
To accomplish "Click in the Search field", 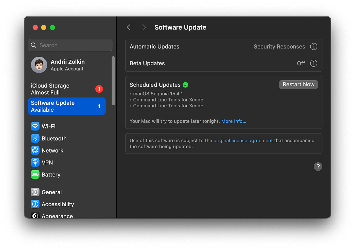I will click(x=70, y=45).
